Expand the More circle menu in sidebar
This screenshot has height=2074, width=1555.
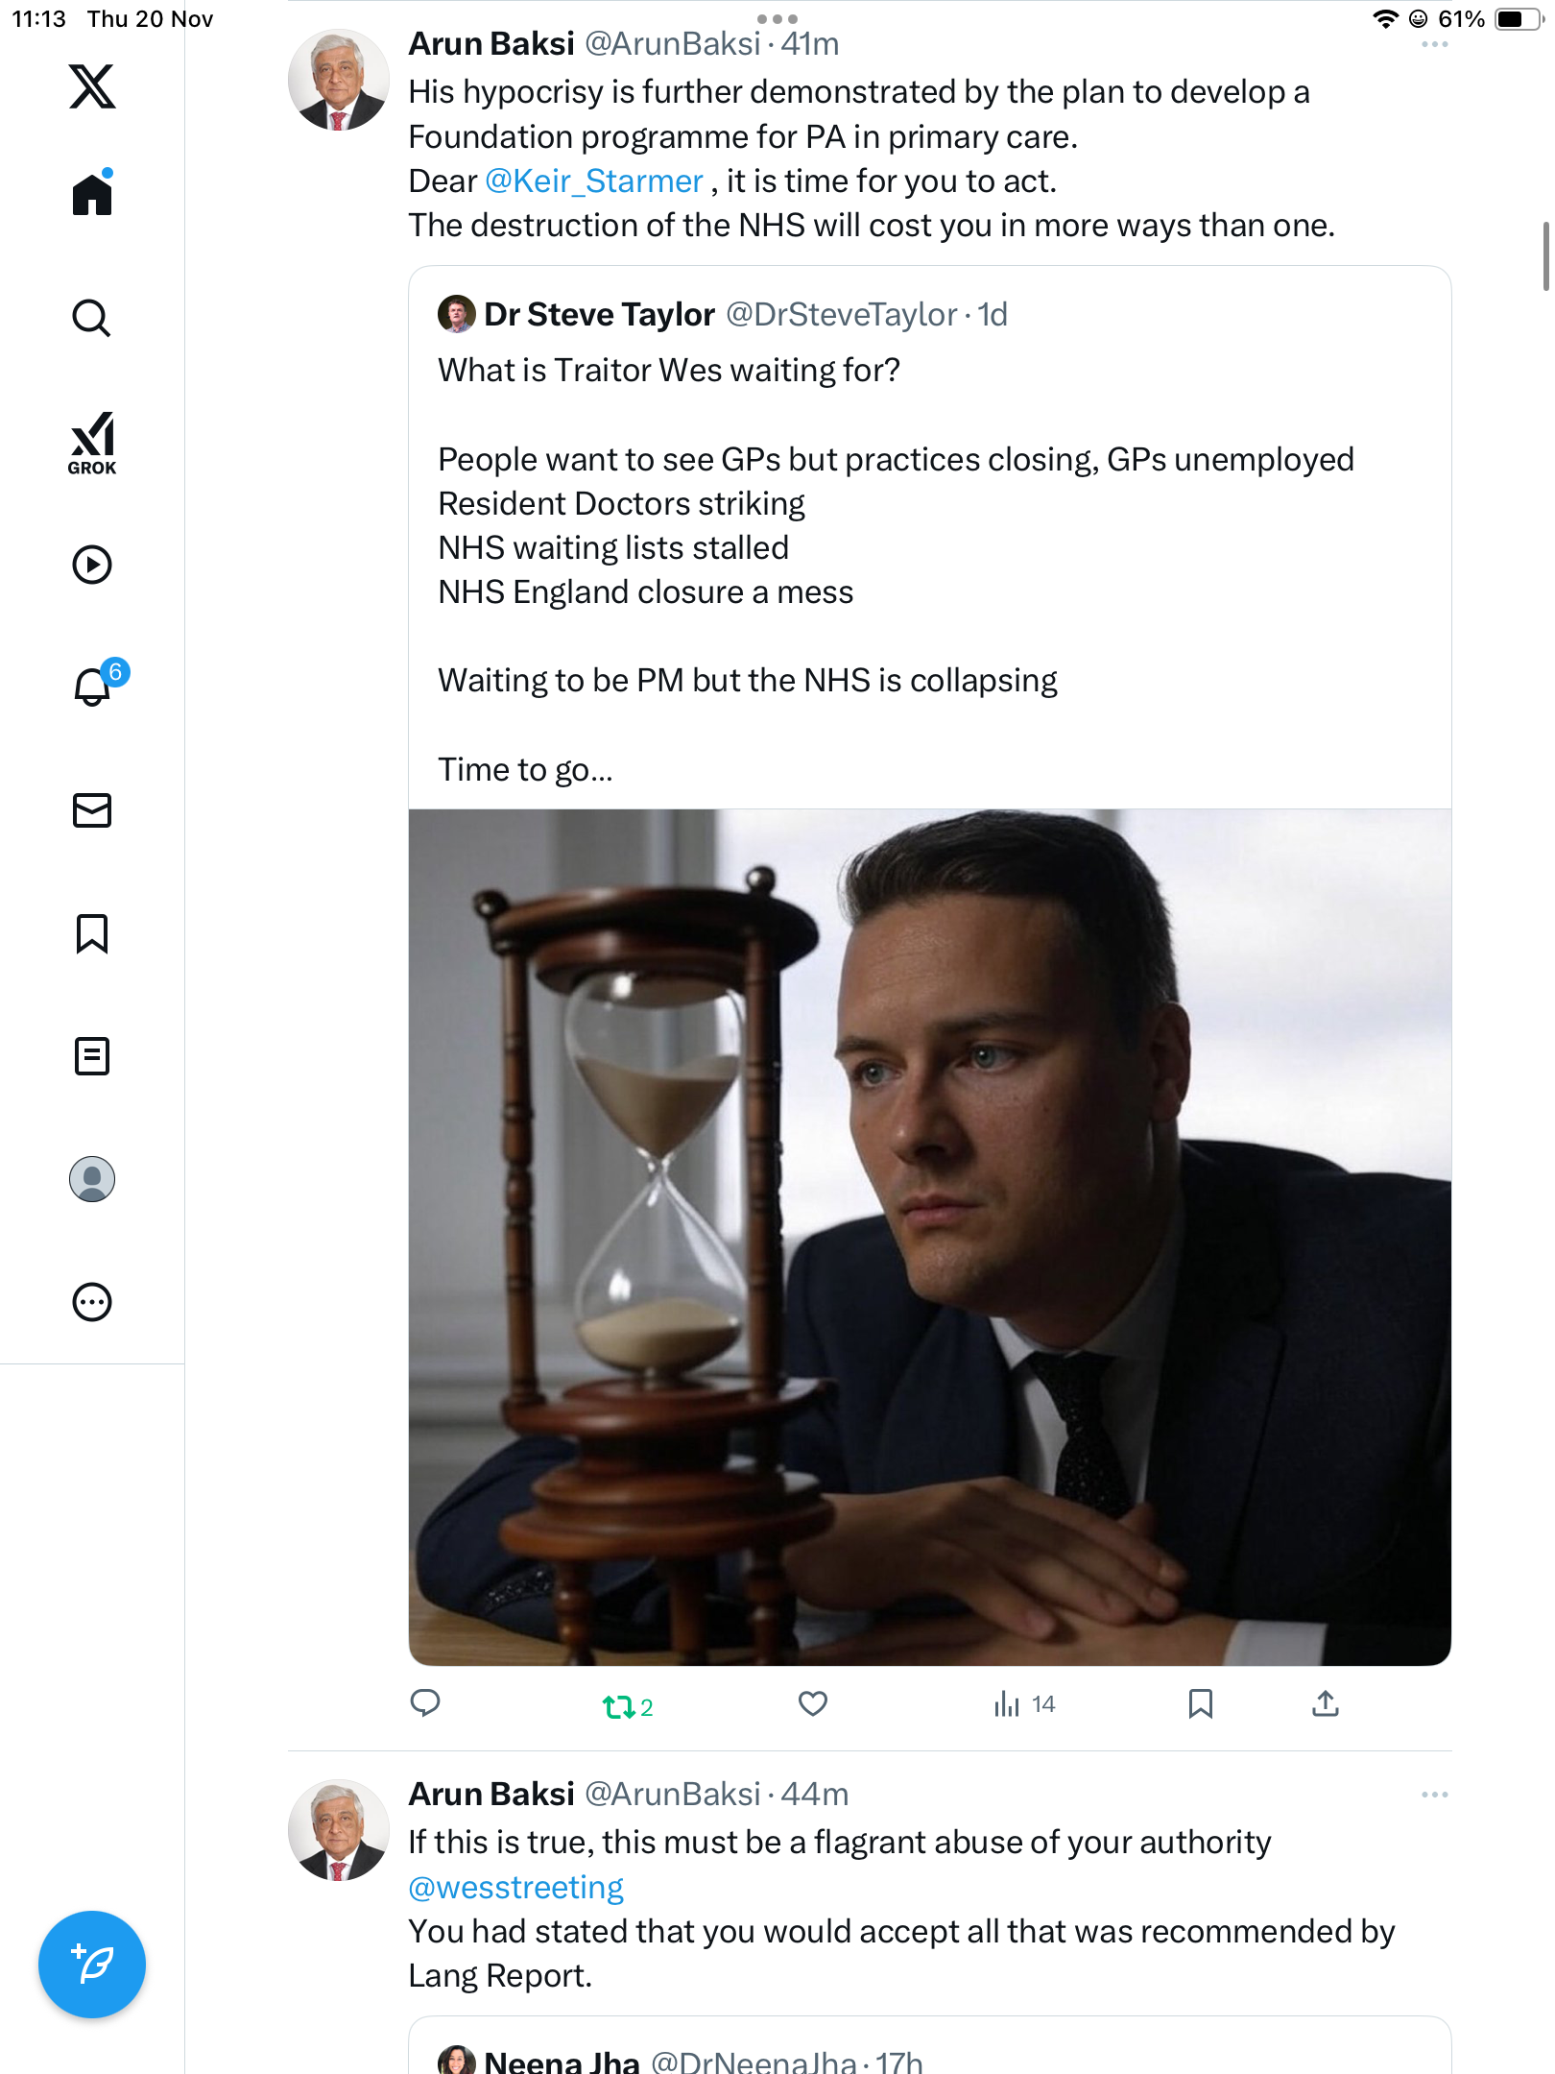coord(92,1302)
